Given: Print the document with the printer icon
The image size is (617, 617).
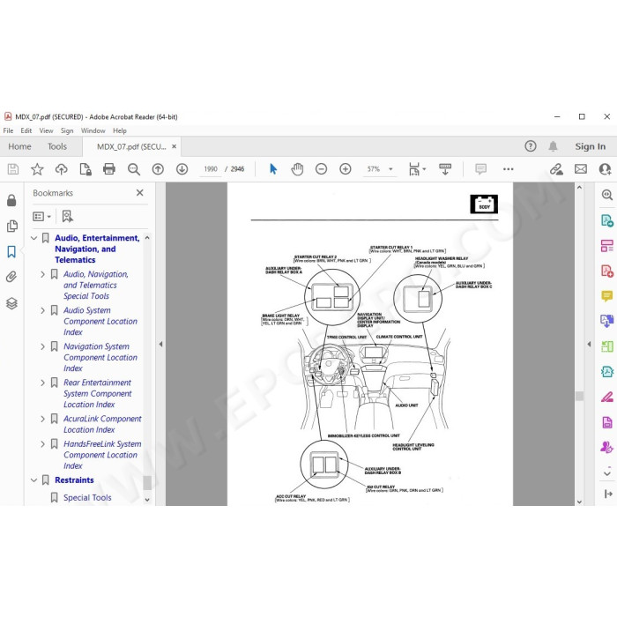Looking at the screenshot, I should pos(109,169).
